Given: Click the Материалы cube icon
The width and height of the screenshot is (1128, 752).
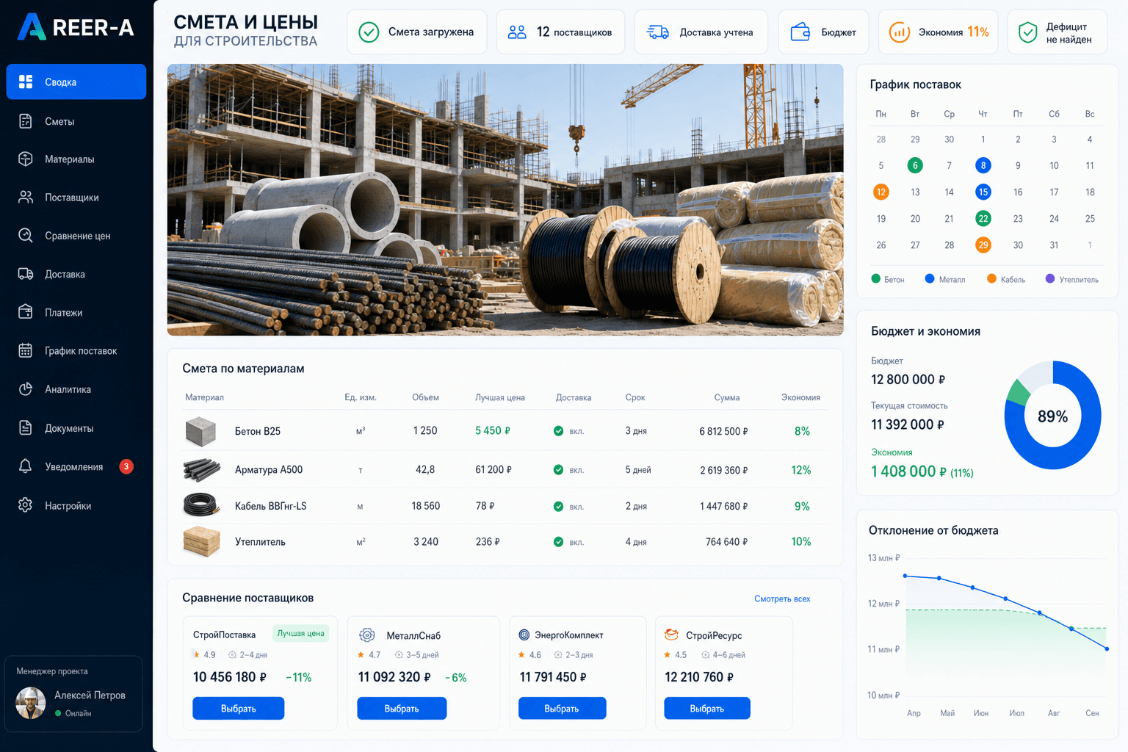Looking at the screenshot, I should [x=26, y=159].
